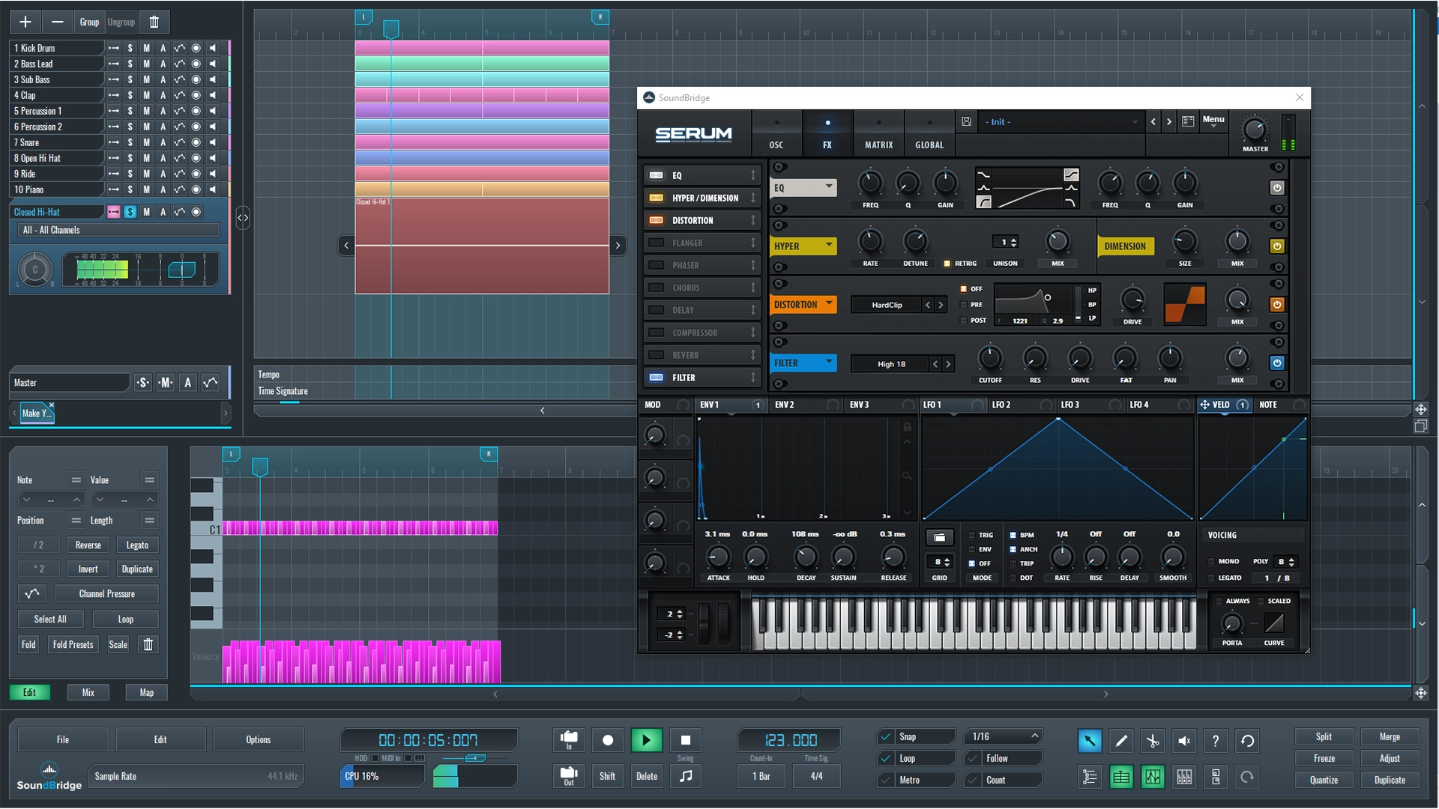Open the File menu
1439x809 pixels.
coord(63,739)
